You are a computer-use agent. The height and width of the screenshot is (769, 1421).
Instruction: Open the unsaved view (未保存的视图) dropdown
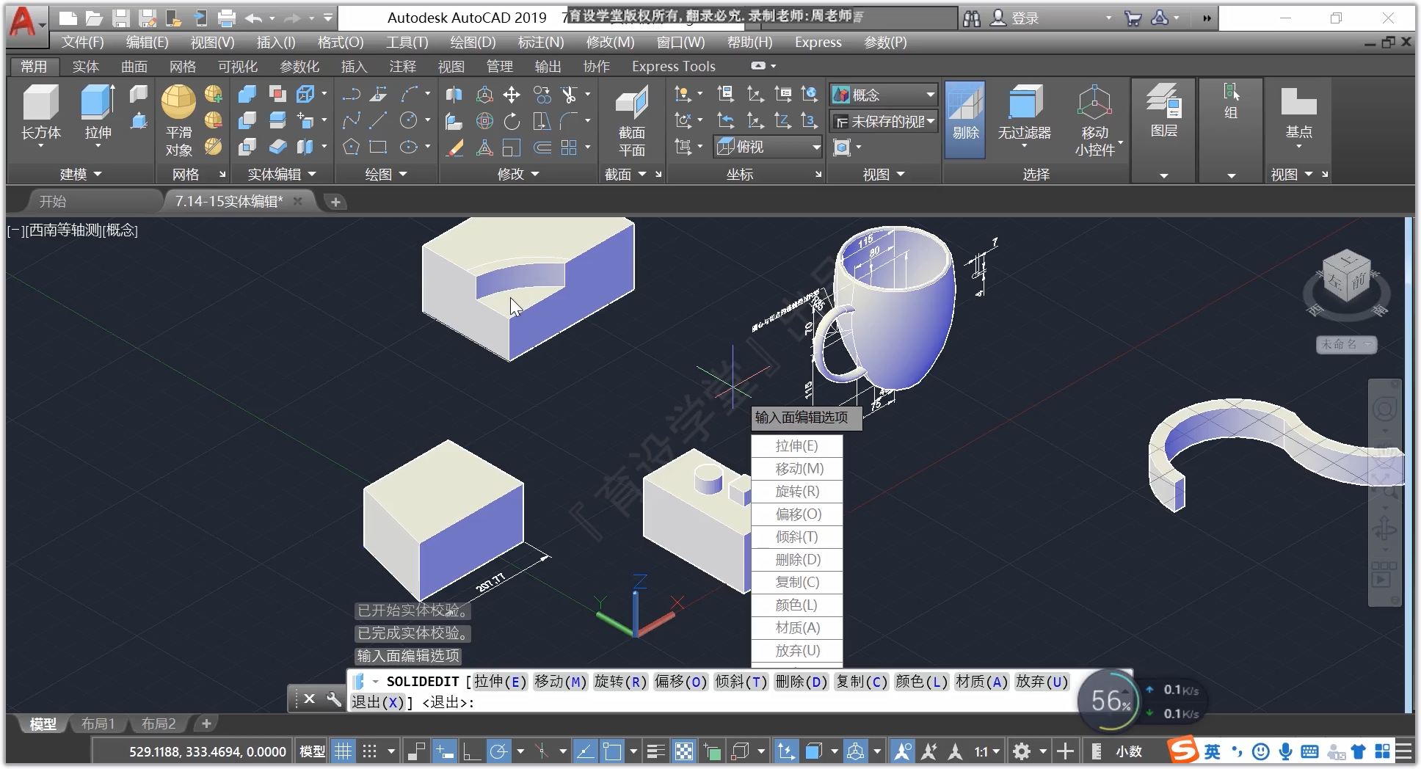point(884,121)
